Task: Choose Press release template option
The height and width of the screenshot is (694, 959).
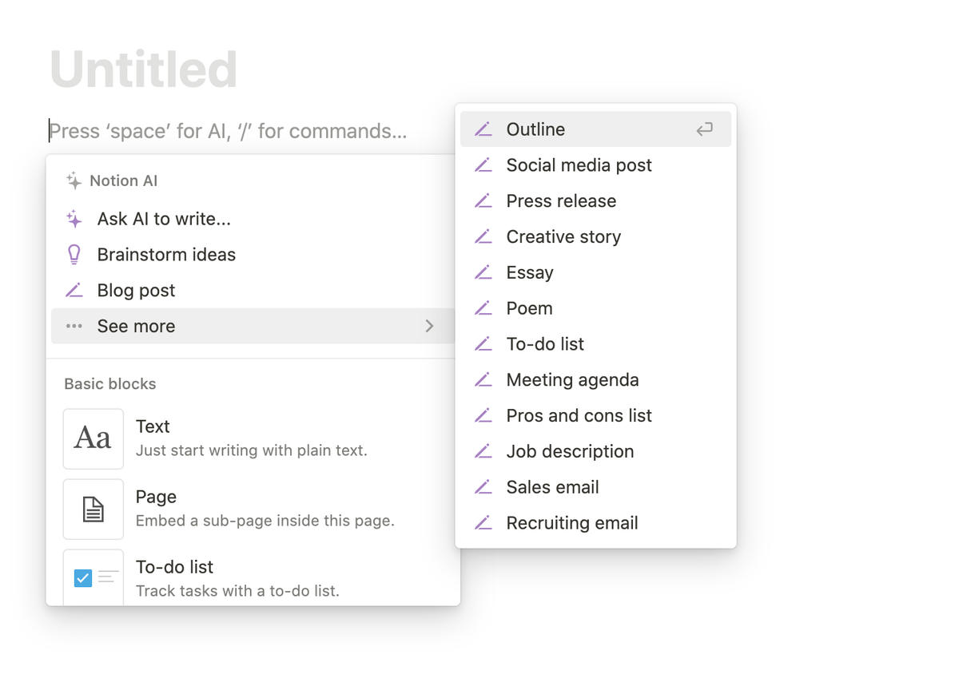Action: (561, 201)
